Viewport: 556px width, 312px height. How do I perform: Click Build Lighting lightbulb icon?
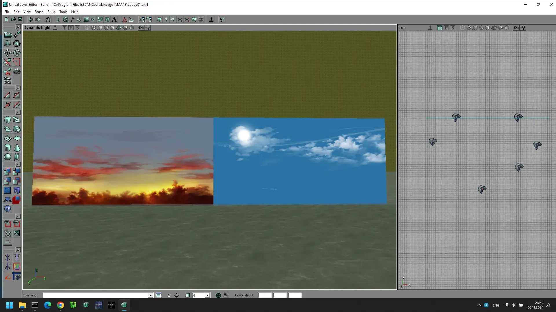click(x=166, y=19)
